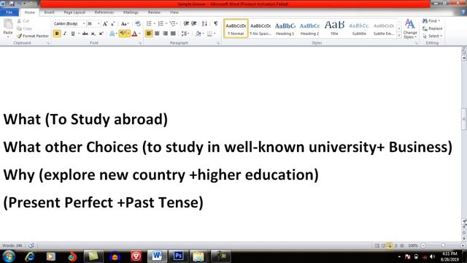Show paragraph marks with the pilcrow icon
Image resolution: width=467 pixels, height=263 pixels.
[216, 23]
